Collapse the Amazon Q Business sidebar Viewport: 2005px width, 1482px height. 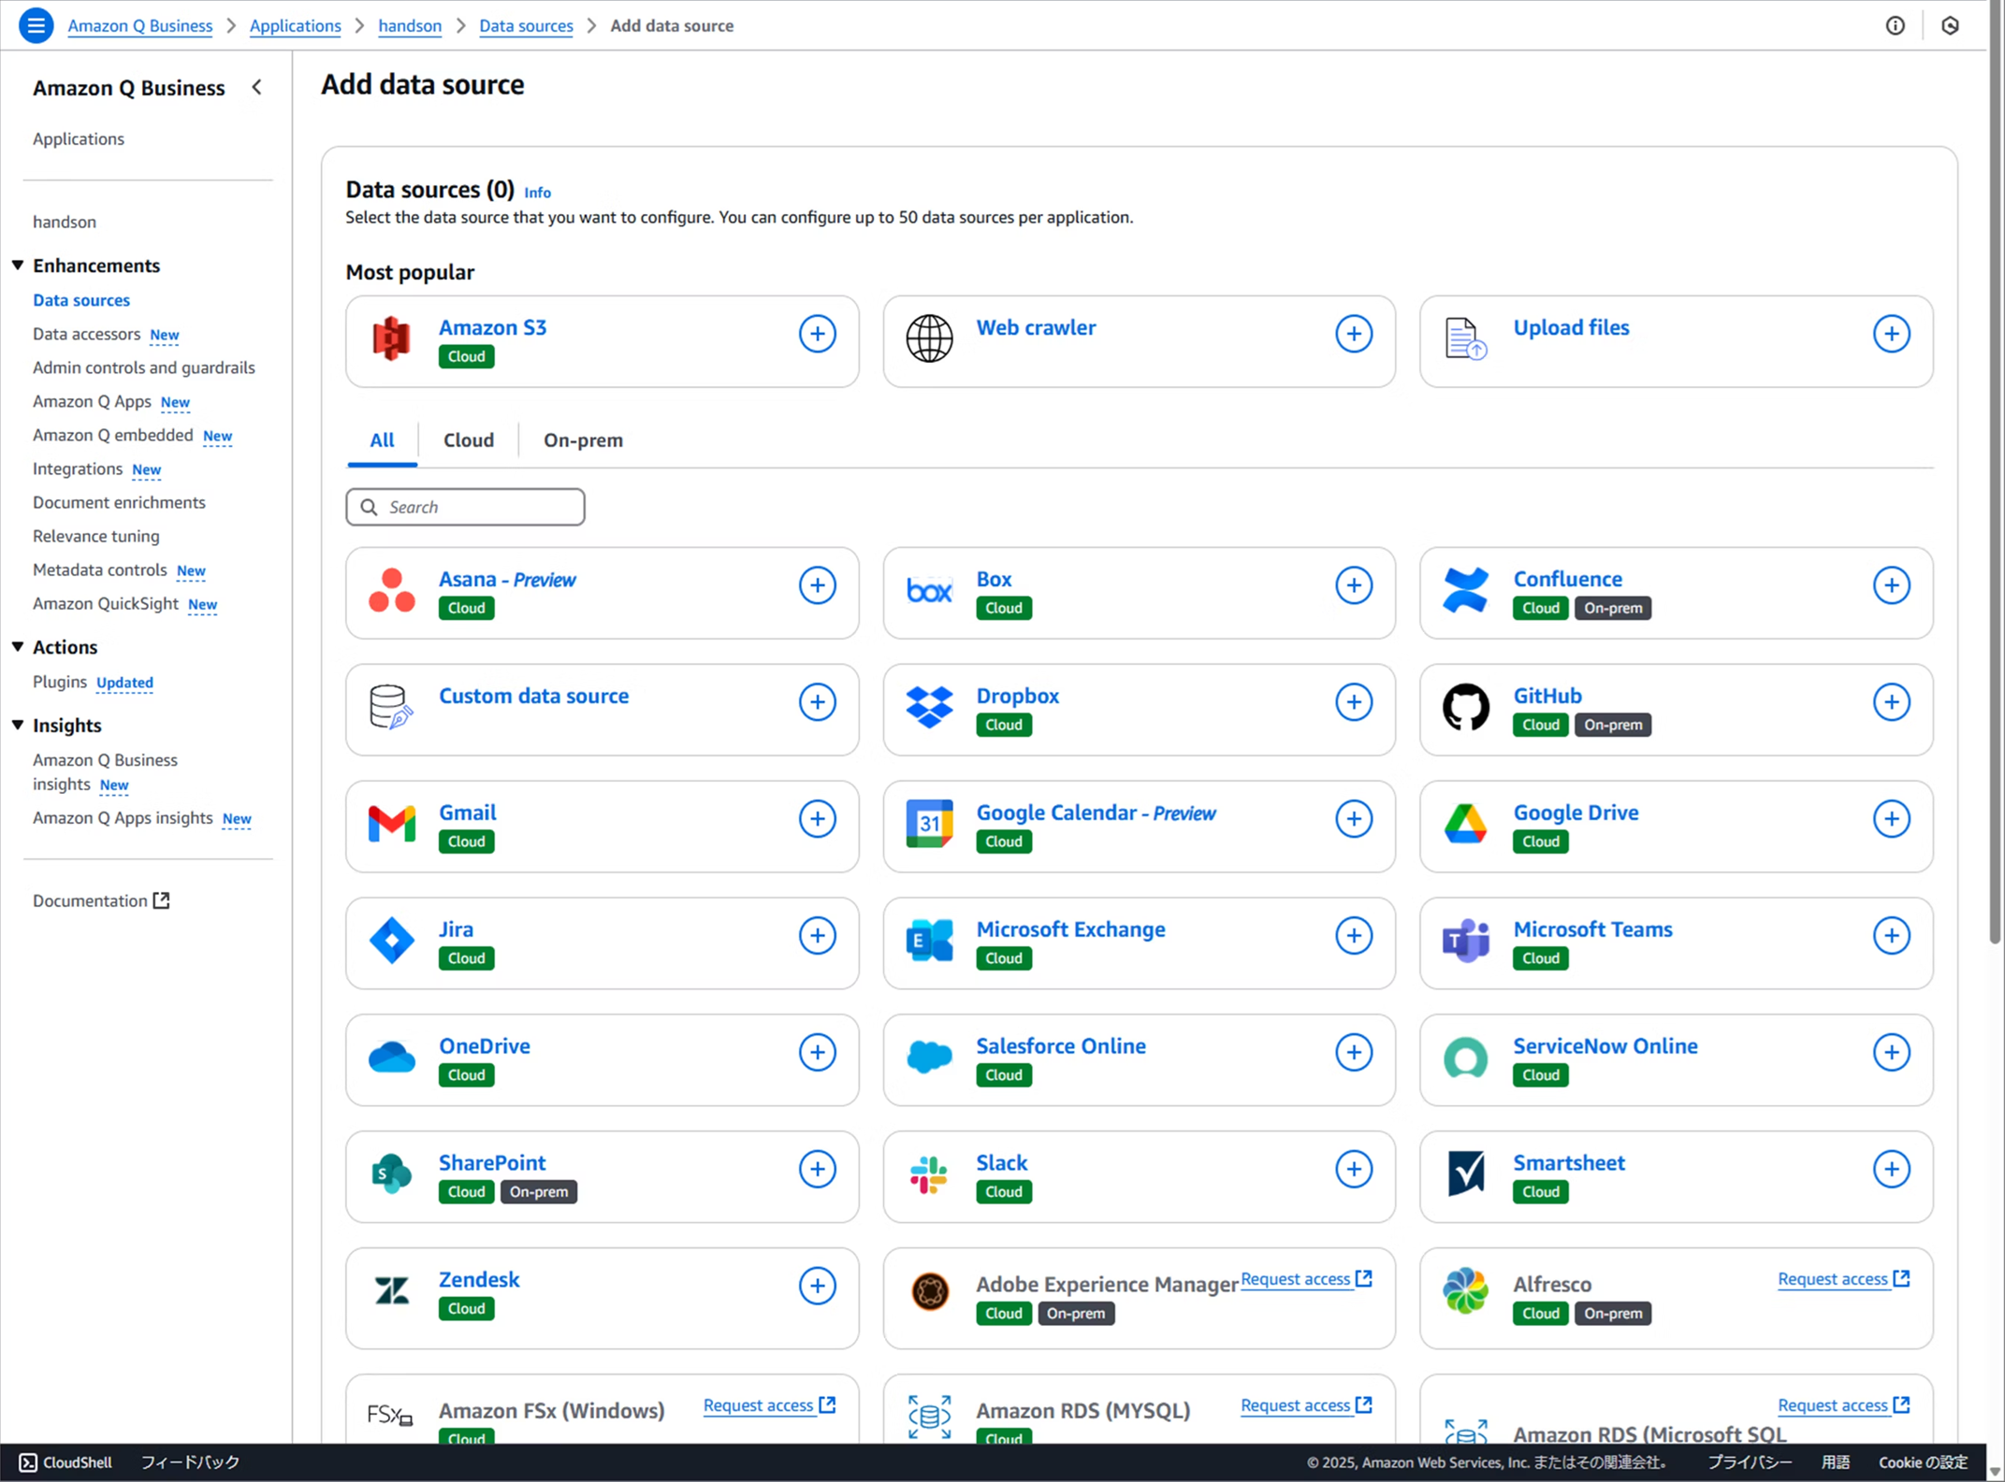[256, 87]
